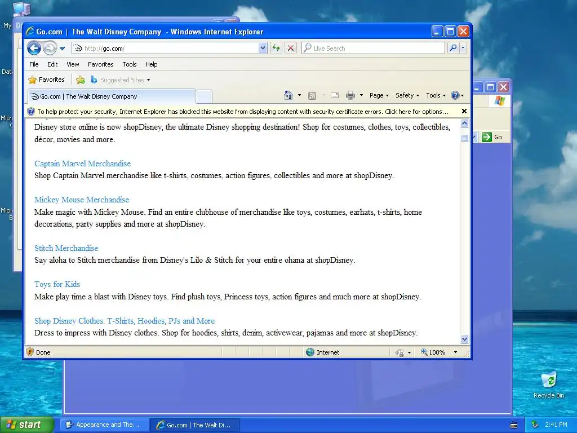Viewport: 577px width, 433px height.
Task: Expand zoom level dropdown arrow
Action: 455,352
